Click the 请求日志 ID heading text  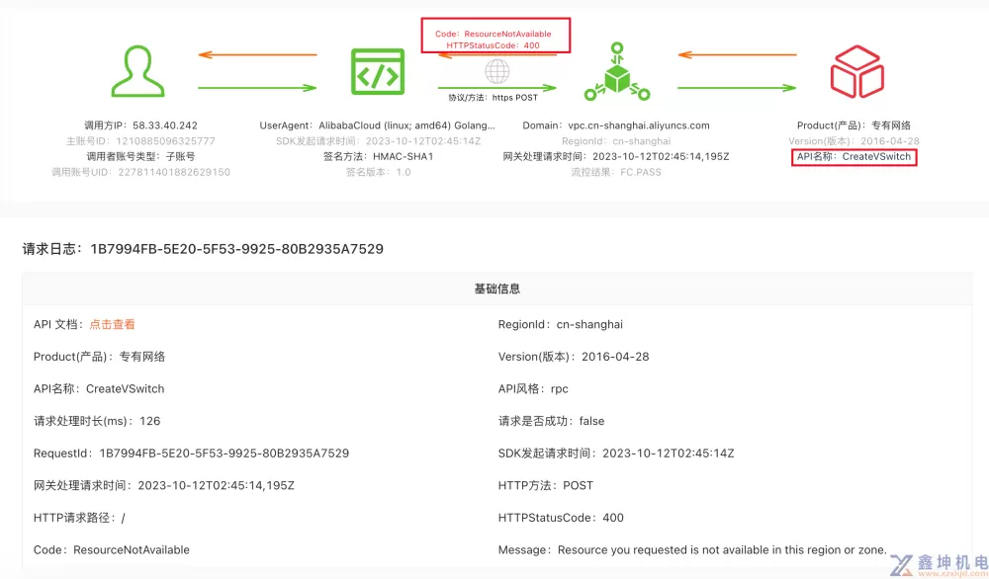(x=203, y=249)
